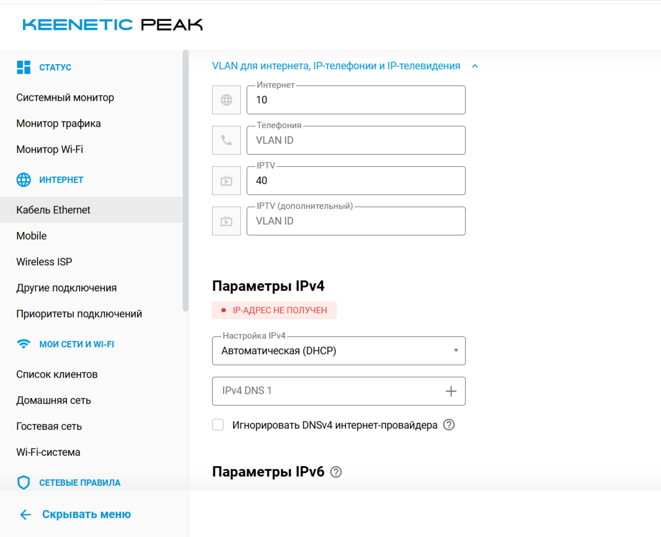Open the Интернет menu section header
661x537 pixels.
point(61,180)
